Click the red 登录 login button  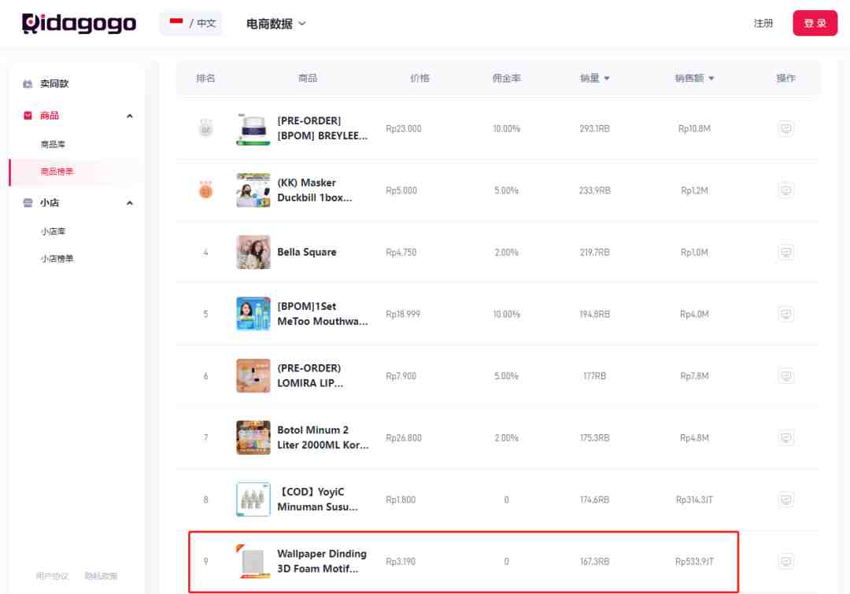tap(815, 24)
